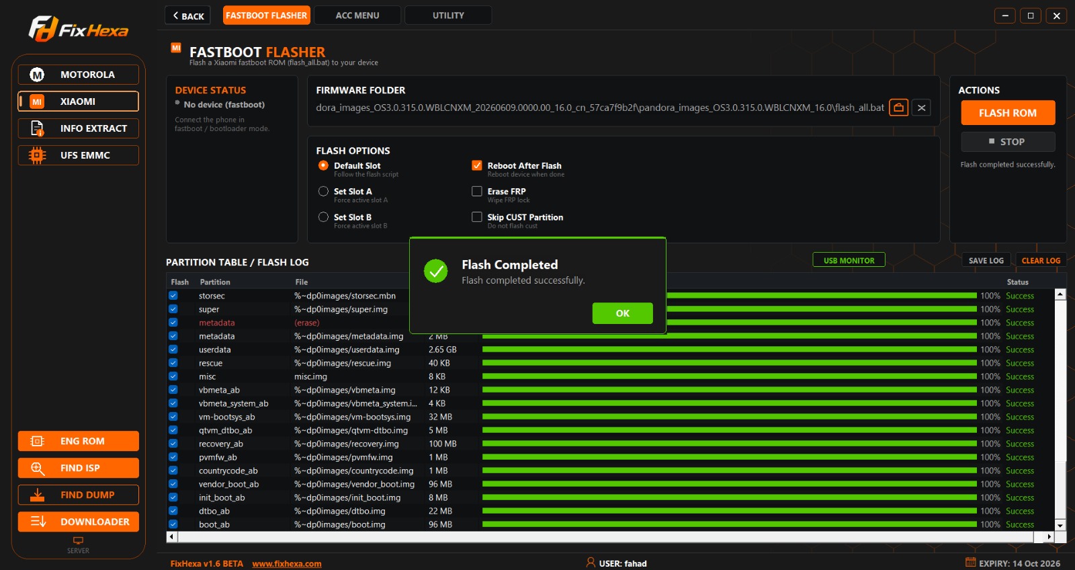The width and height of the screenshot is (1075, 570).
Task: Click the expiry calendar icon
Action: pos(970,563)
